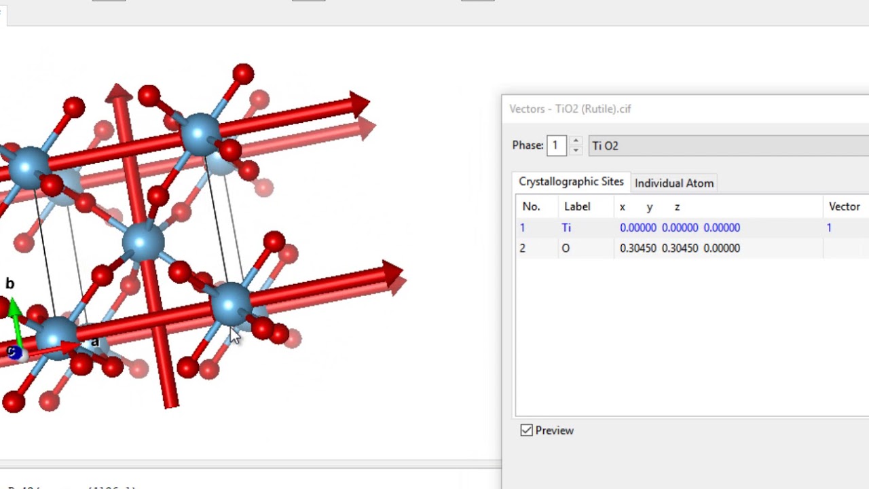Click the topmost red oxygen atom

click(242, 73)
